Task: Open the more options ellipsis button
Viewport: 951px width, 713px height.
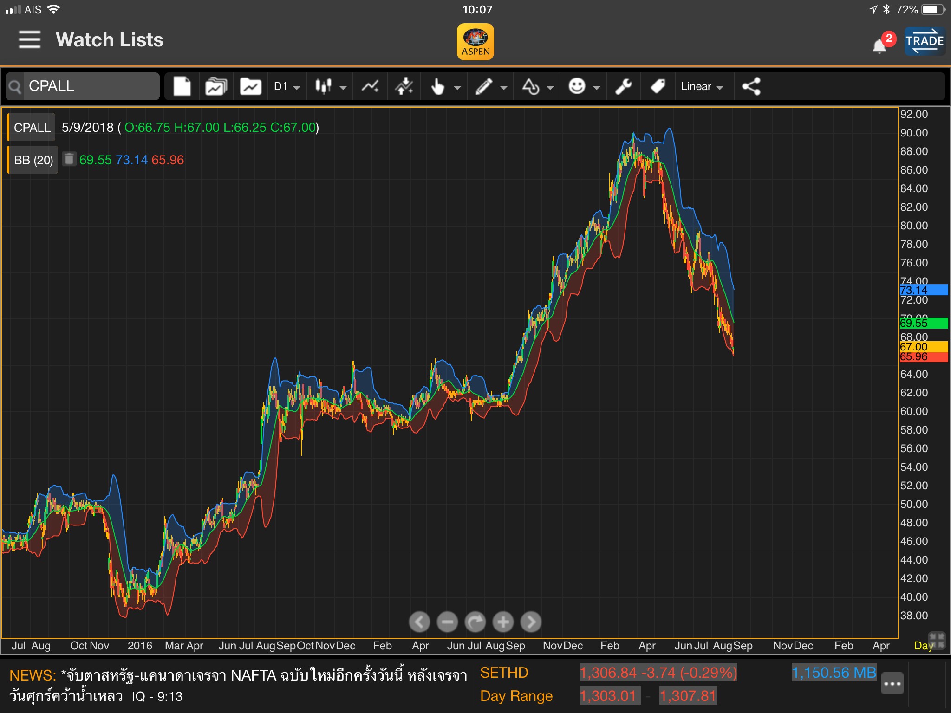Action: (892, 684)
